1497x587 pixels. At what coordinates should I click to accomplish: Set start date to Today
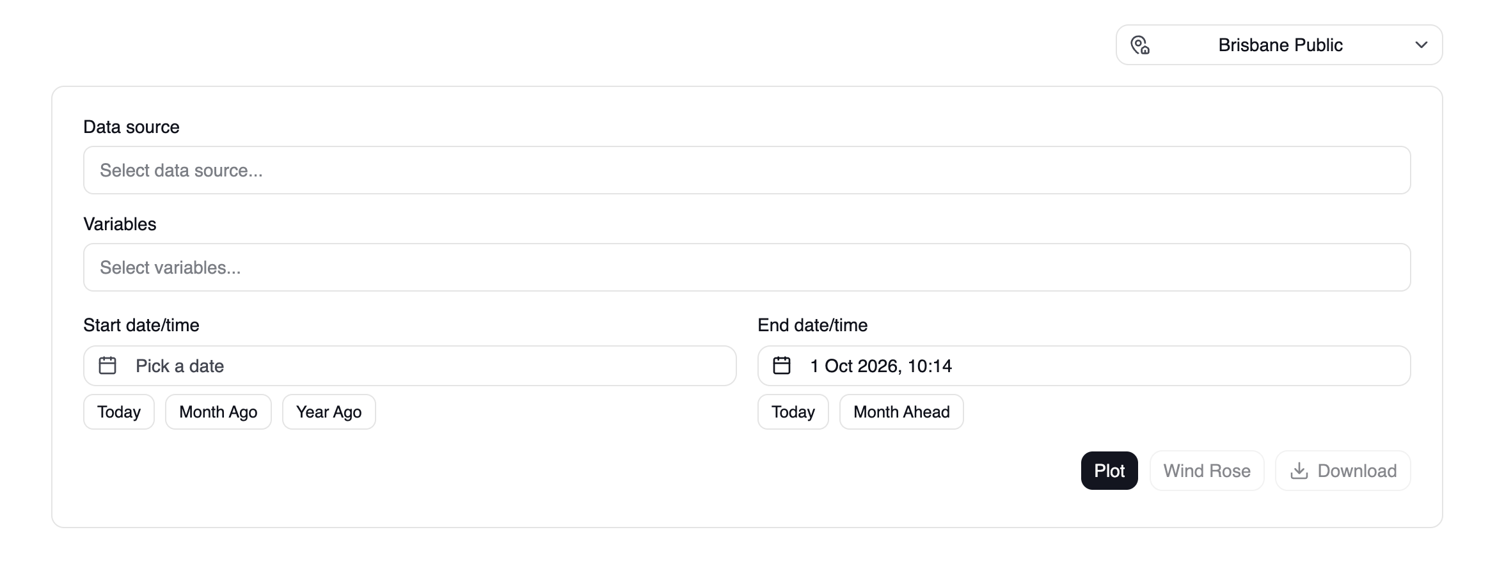(x=119, y=412)
